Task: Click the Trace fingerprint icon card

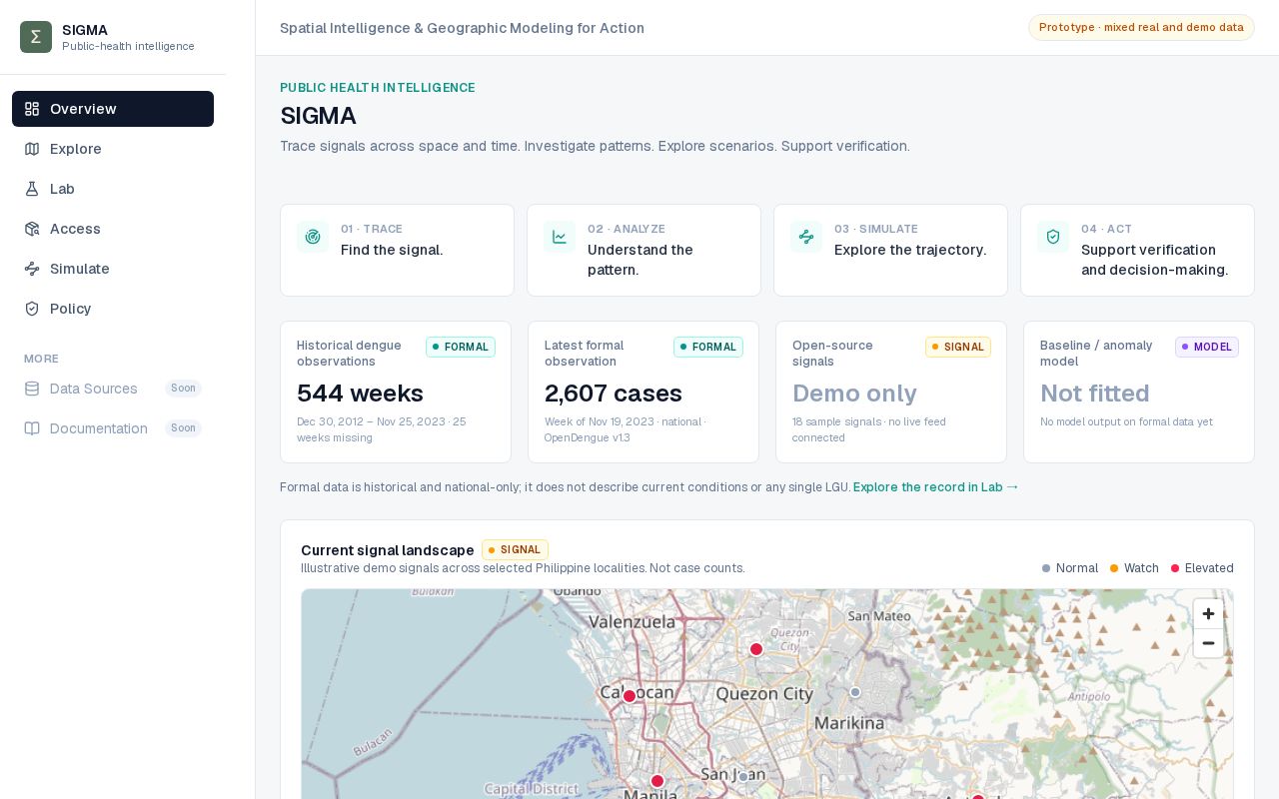Action: click(313, 237)
